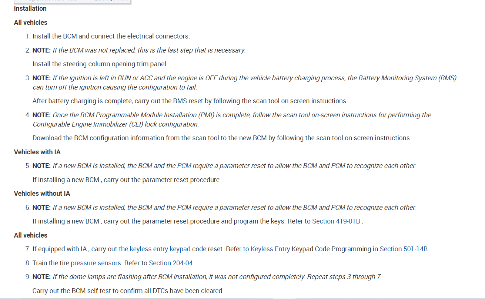Click the dome lamps flashing note
The image size is (485, 299).
tap(217, 277)
